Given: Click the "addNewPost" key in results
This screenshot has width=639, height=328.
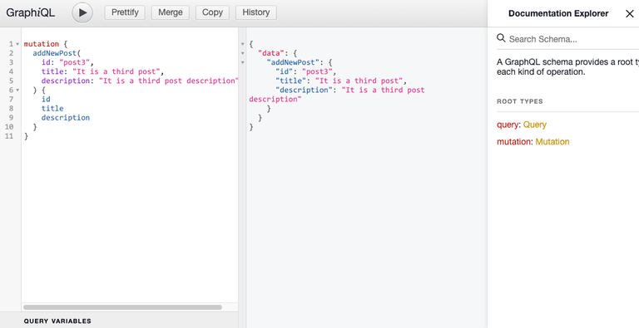Looking at the screenshot, I should (293, 62).
